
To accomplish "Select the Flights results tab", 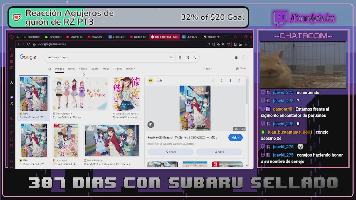I will 117,69.
